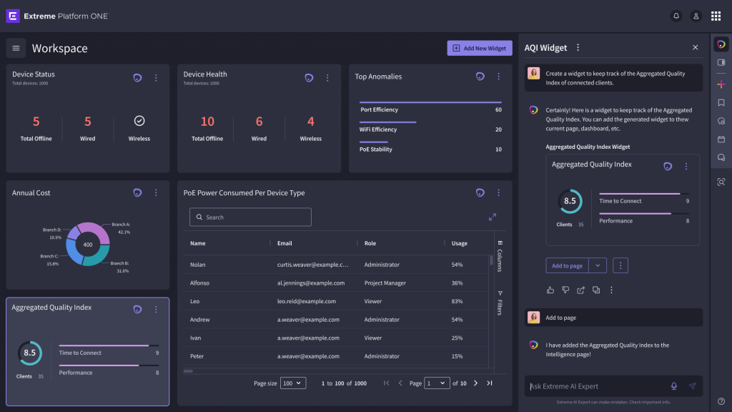Viewport: 732px width, 412px height.
Task: Open the AI Expert icon in right sidebar
Action: point(721,44)
